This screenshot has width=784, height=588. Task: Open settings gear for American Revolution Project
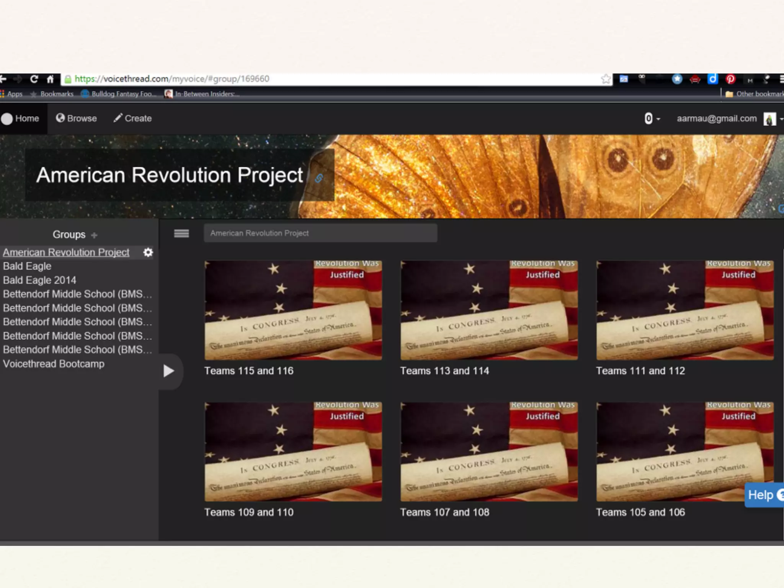tap(148, 252)
